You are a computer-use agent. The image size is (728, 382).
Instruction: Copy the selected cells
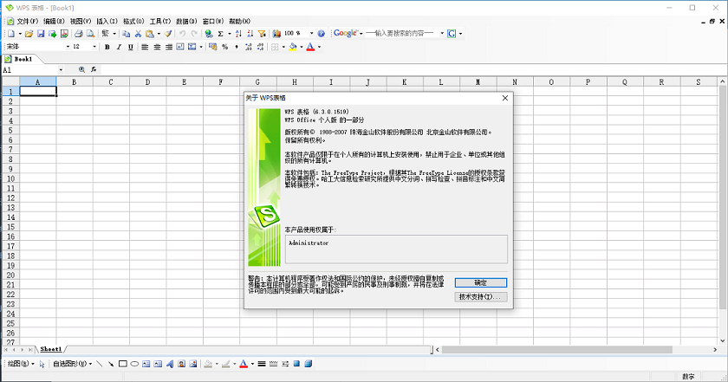tap(126, 34)
